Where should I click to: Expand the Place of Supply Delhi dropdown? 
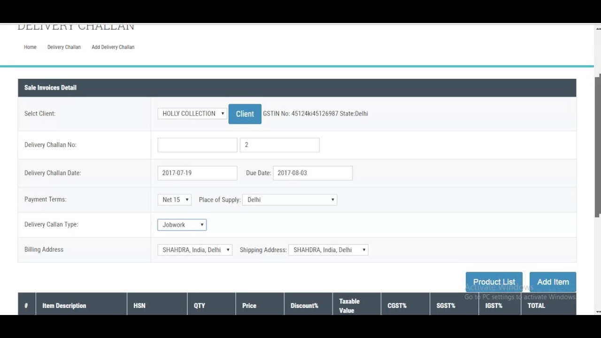coord(290,200)
